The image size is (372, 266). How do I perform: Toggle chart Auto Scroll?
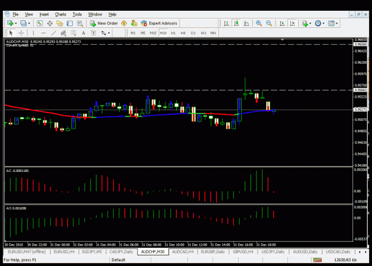point(282,23)
